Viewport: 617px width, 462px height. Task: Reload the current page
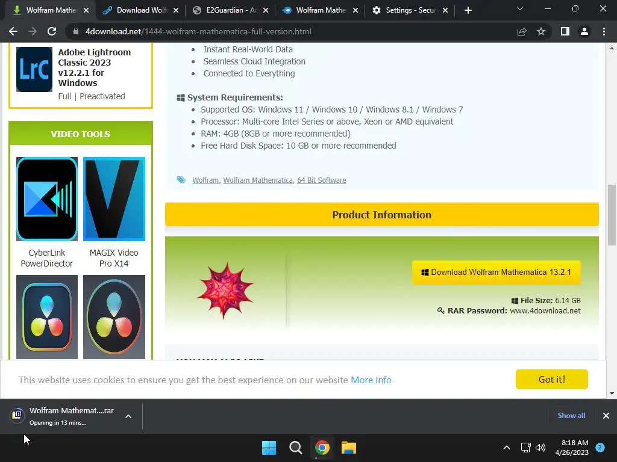tap(52, 31)
